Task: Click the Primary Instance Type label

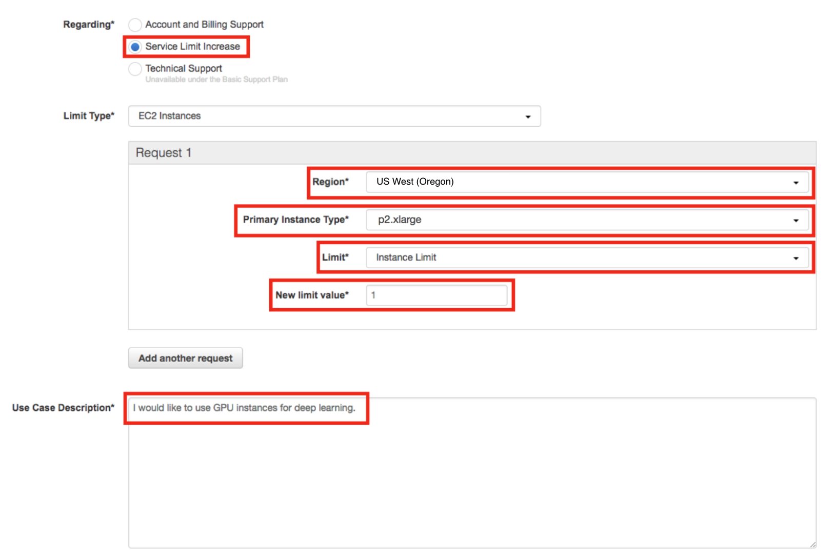Action: [x=295, y=220]
